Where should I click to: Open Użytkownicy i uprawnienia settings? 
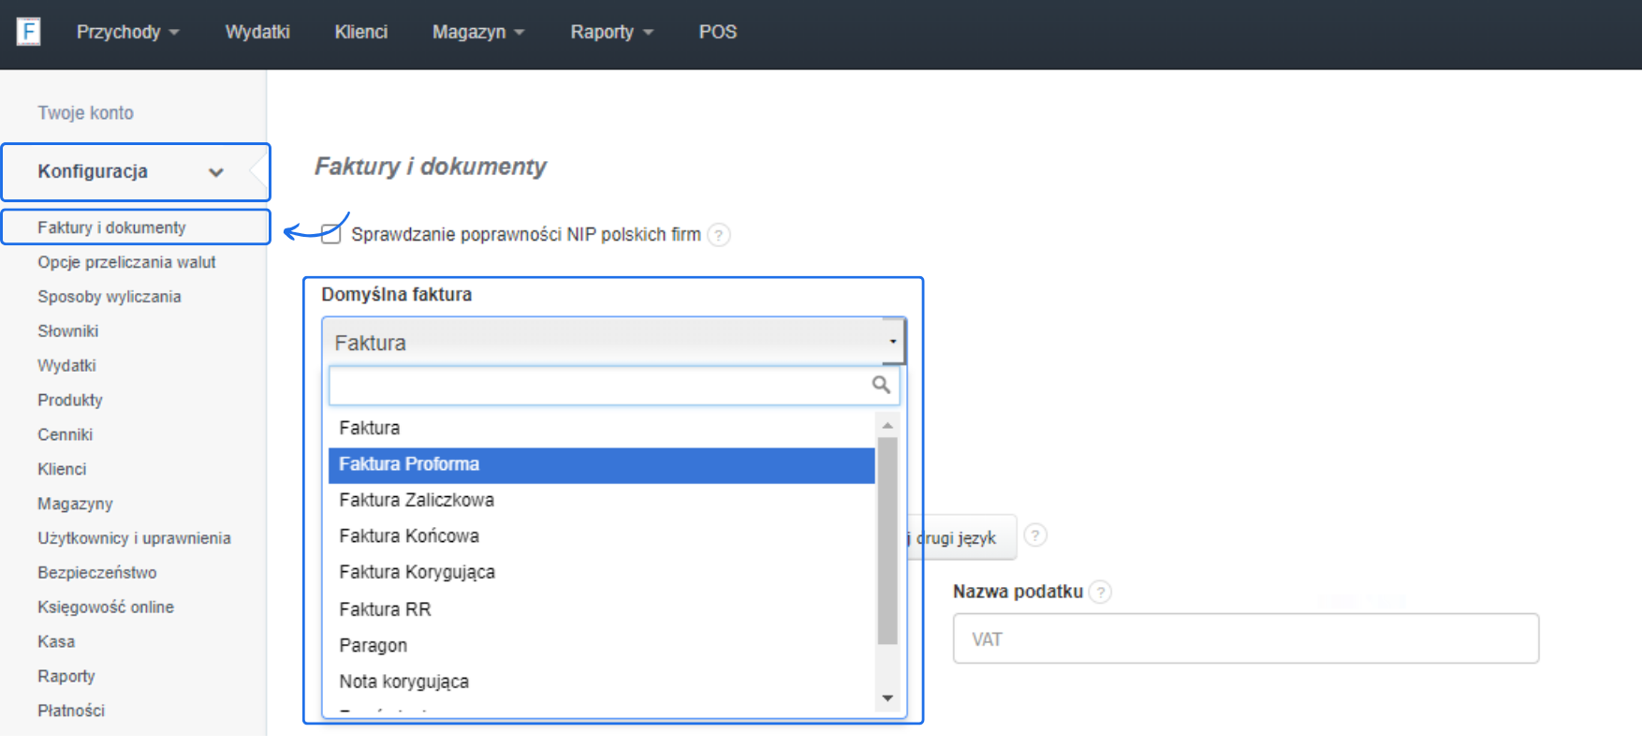tap(134, 538)
